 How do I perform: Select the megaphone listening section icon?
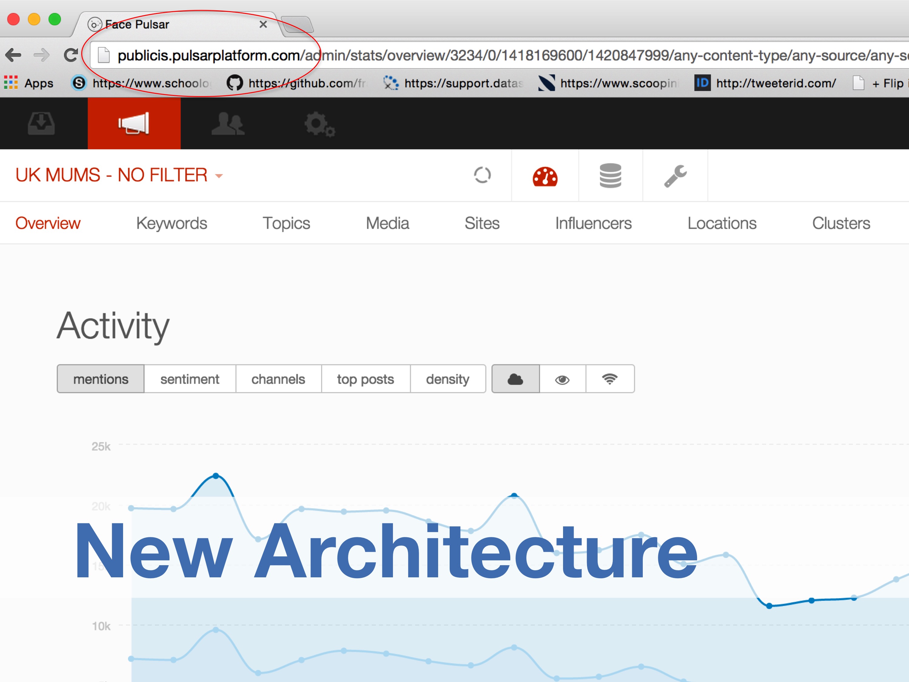click(134, 123)
